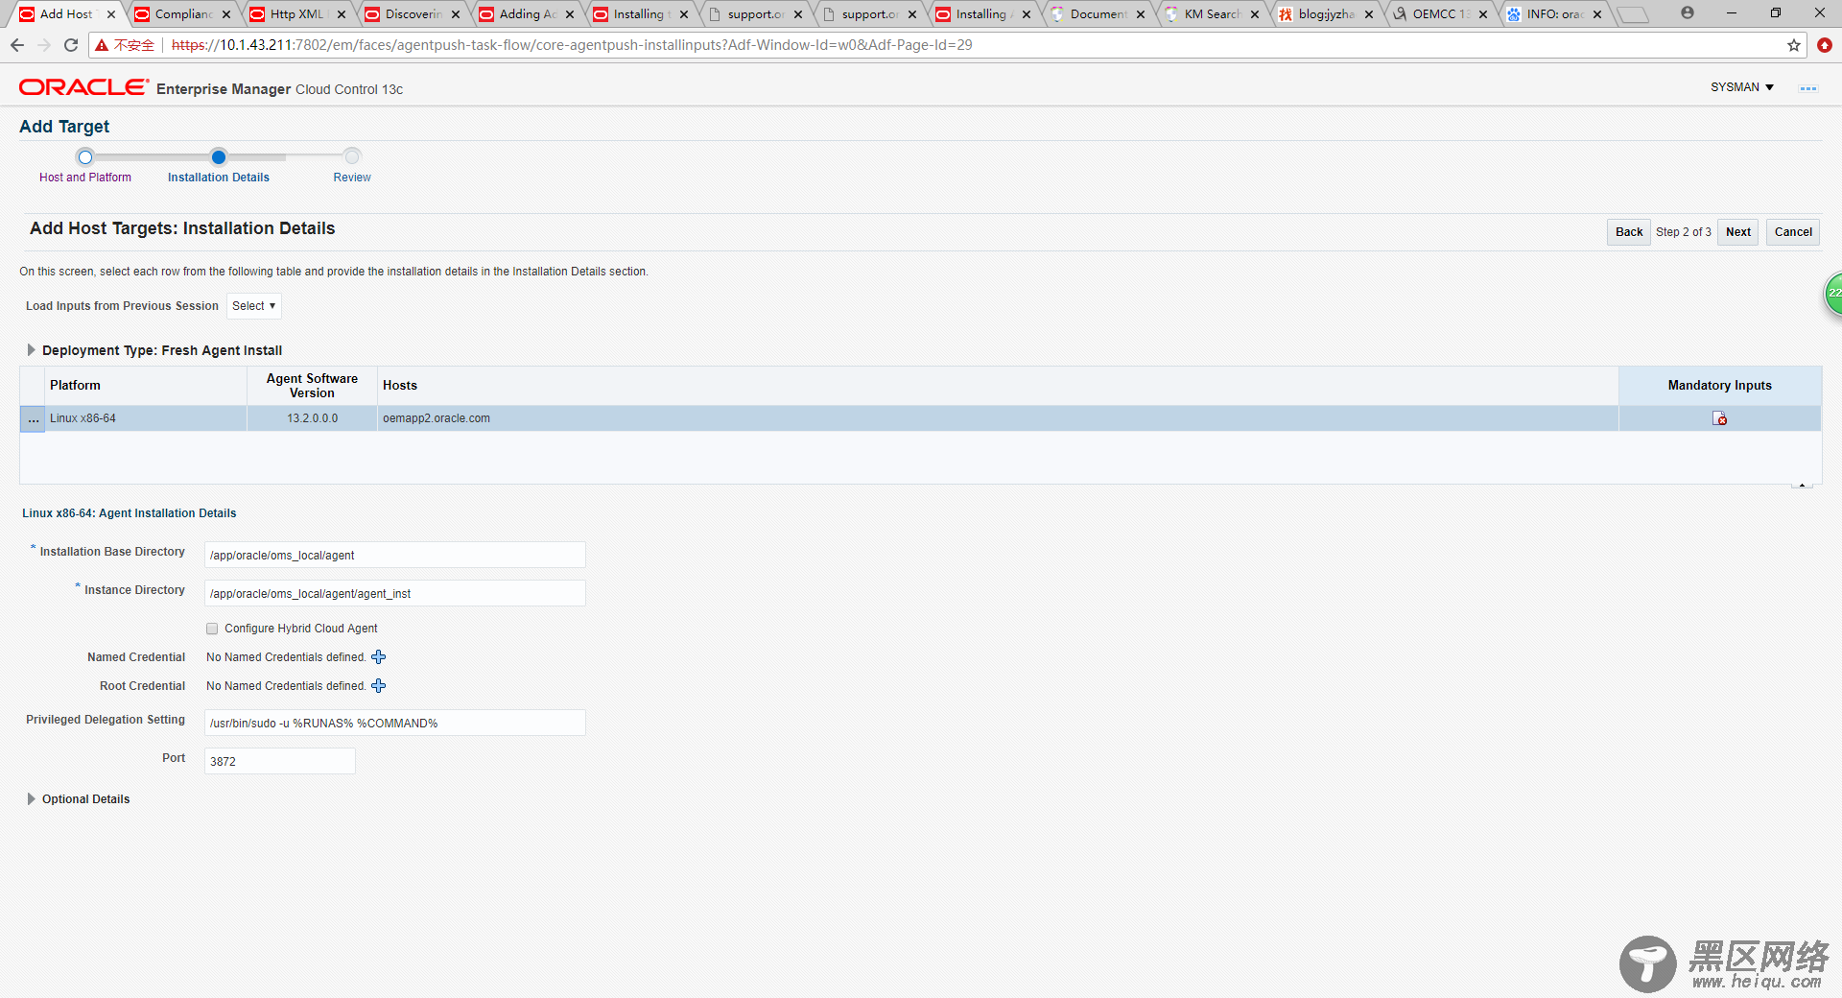Expand Deployment Type: Fresh Agent Install
The width and height of the screenshot is (1842, 998).
(31, 350)
